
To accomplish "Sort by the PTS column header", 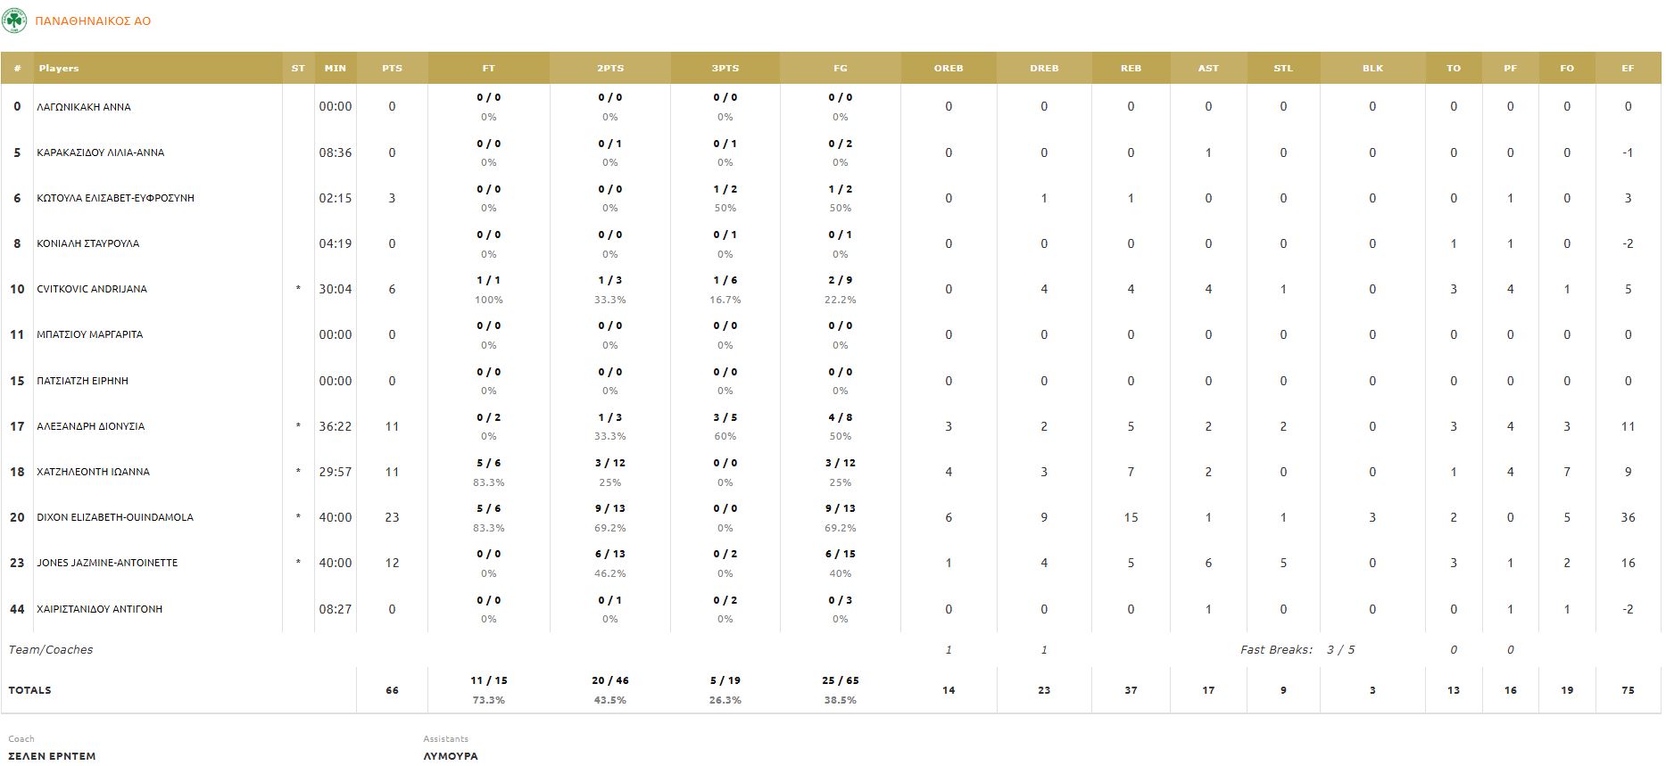I will 392,69.
